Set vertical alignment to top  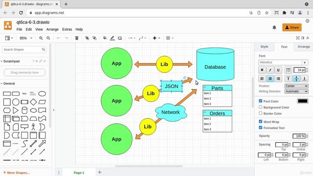(288, 79)
